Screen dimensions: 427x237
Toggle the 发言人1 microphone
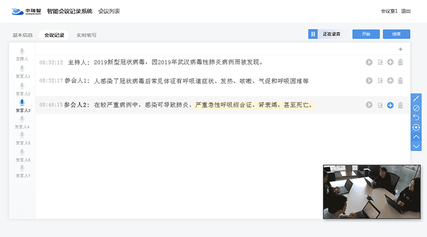click(22, 69)
